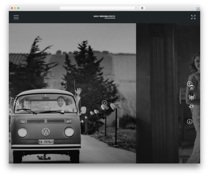Select the bottom slide thumbnail
The width and height of the screenshot is (209, 176).
(191, 106)
